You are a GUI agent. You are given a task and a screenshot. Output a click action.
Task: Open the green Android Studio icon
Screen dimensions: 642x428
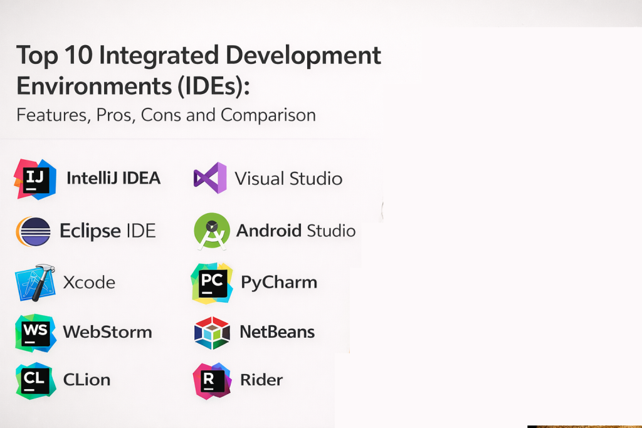pyautogui.click(x=212, y=231)
